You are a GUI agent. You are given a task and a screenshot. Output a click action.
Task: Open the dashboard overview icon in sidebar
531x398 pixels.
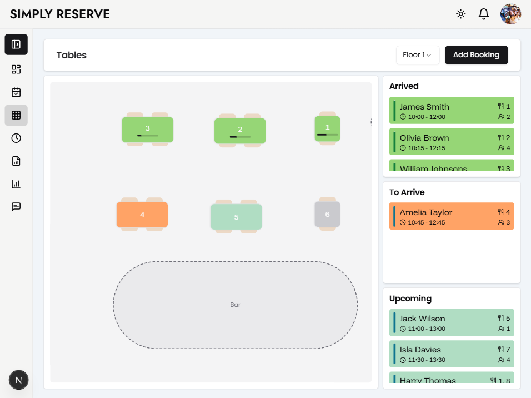16,69
